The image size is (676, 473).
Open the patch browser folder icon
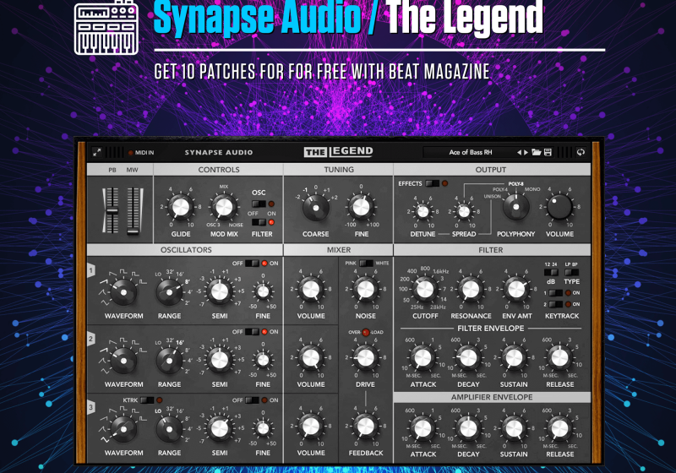pyautogui.click(x=537, y=152)
